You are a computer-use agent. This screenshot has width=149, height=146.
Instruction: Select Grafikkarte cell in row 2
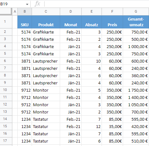point(46,32)
